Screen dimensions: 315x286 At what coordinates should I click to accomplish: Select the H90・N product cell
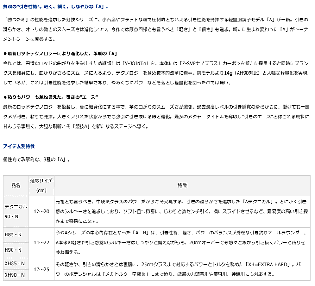(16, 250)
